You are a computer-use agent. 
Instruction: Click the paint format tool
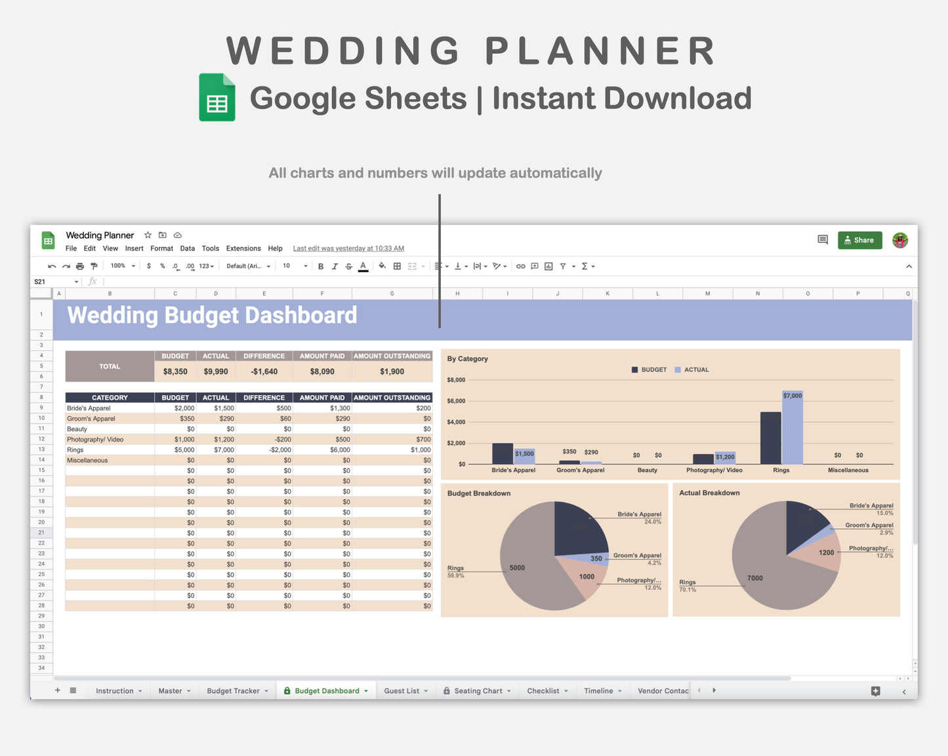coord(93,266)
